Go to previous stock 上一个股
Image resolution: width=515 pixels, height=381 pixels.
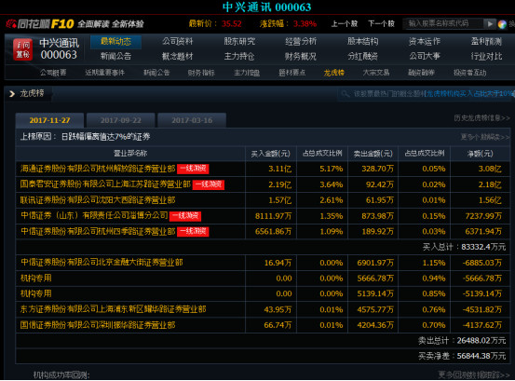click(x=345, y=23)
